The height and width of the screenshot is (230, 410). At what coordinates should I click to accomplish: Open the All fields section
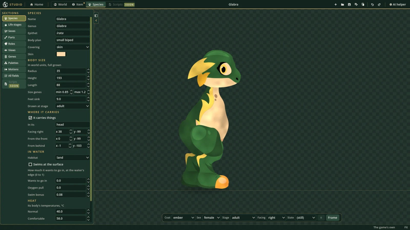pos(14,76)
